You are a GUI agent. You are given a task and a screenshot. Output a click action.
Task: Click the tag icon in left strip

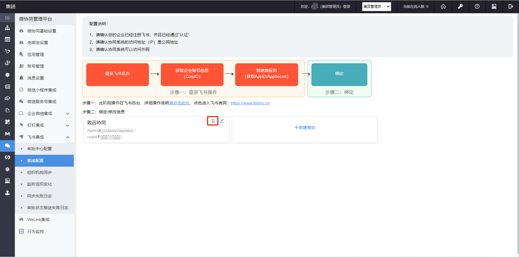point(7,51)
